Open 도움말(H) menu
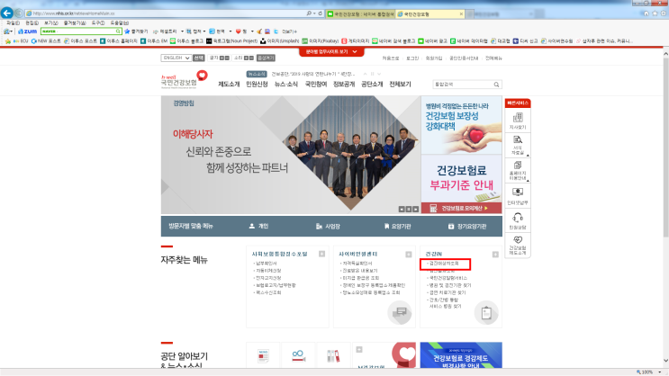The image size is (669, 376). [120, 23]
